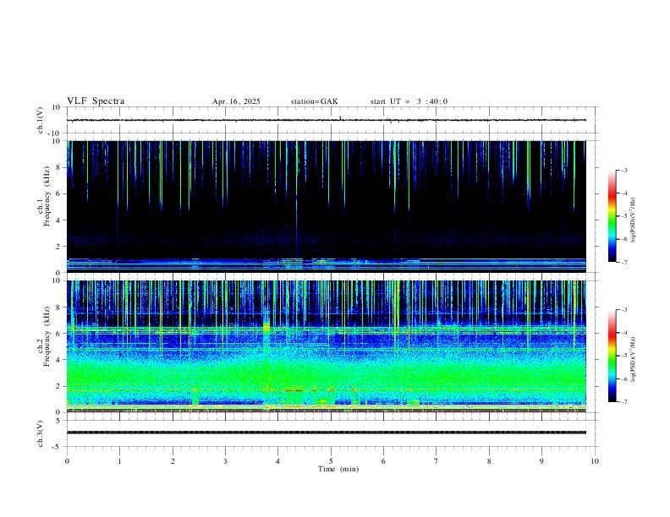670x517 pixels.
Task: Click the ch.2 "Frequency (kHz)" axis label
Action: (x=47, y=336)
